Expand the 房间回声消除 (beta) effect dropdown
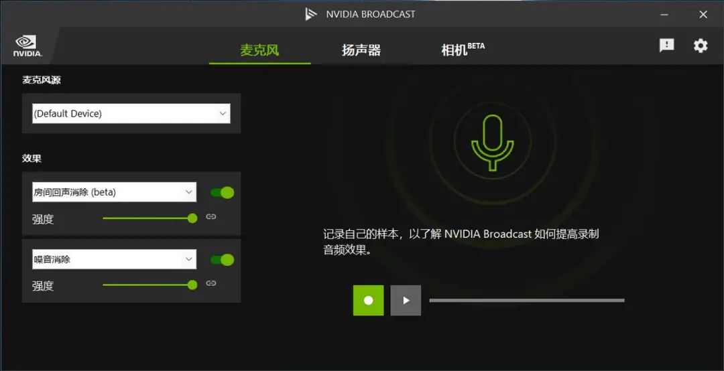The height and width of the screenshot is (371, 724). click(x=114, y=192)
